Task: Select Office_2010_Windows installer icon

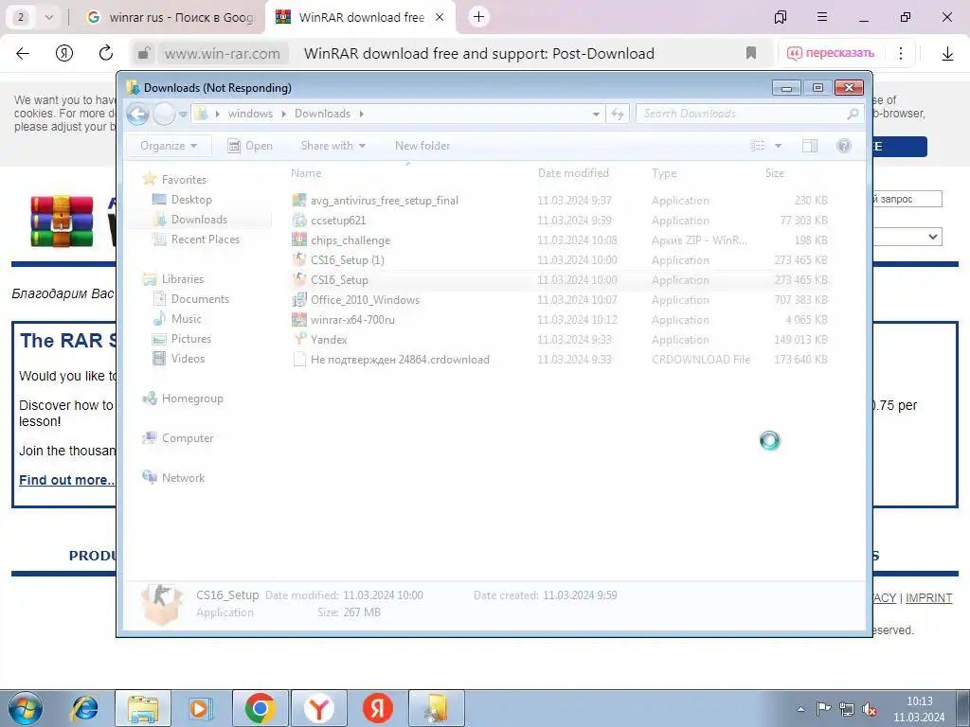Action: click(x=299, y=300)
